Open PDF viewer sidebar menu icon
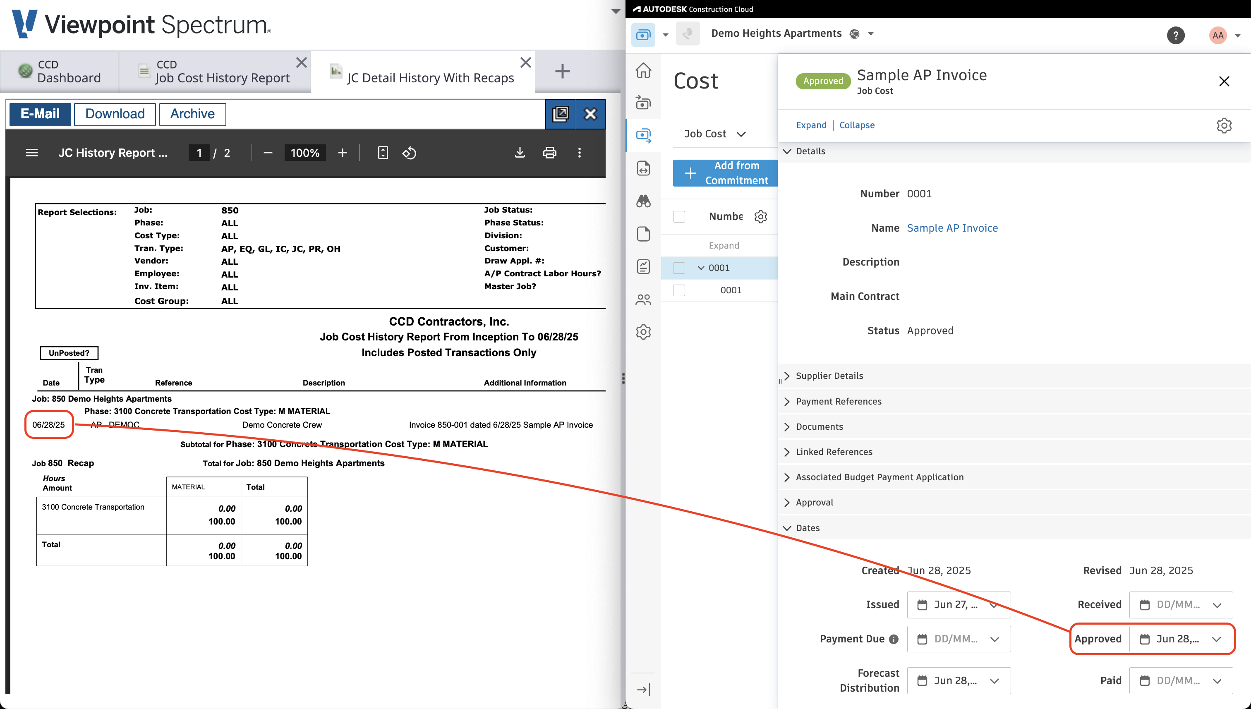Screen dimensions: 1251x709 32,153
